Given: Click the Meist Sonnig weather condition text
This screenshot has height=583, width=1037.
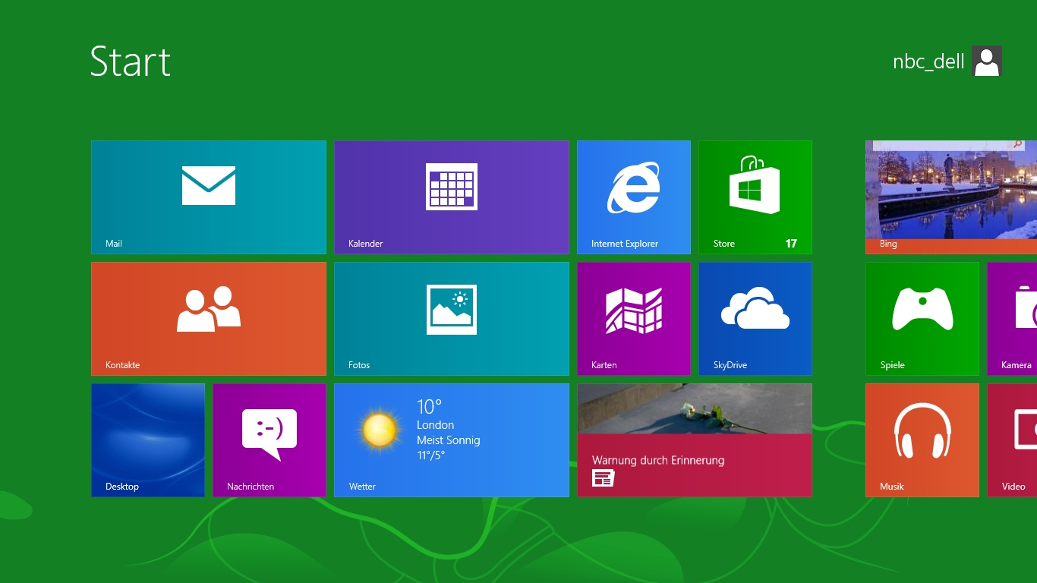Looking at the screenshot, I should click(x=448, y=440).
